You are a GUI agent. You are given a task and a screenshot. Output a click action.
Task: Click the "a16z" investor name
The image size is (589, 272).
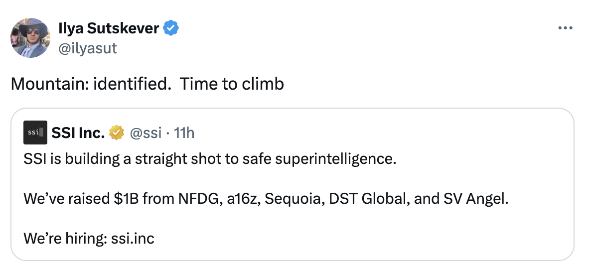click(241, 199)
